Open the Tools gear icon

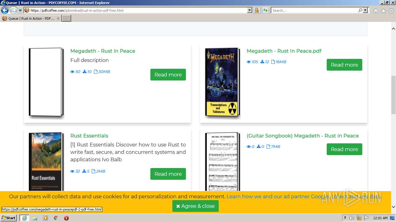(x=391, y=11)
